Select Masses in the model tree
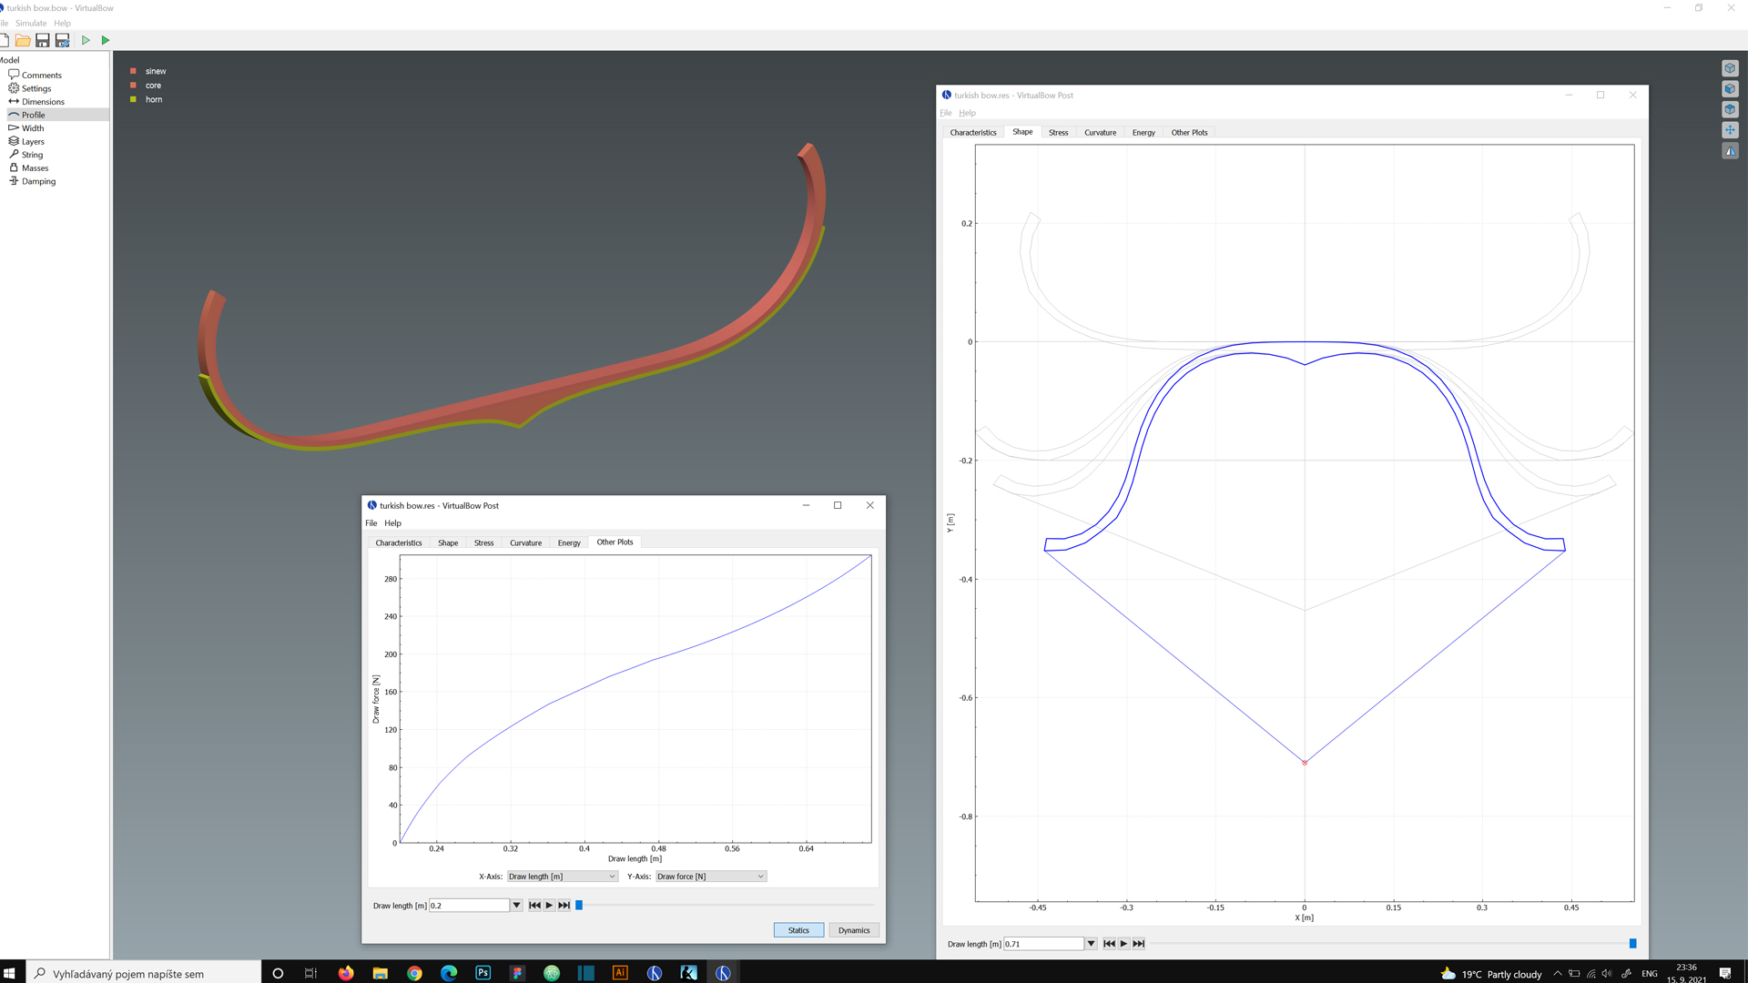Image resolution: width=1748 pixels, height=983 pixels. click(x=35, y=168)
